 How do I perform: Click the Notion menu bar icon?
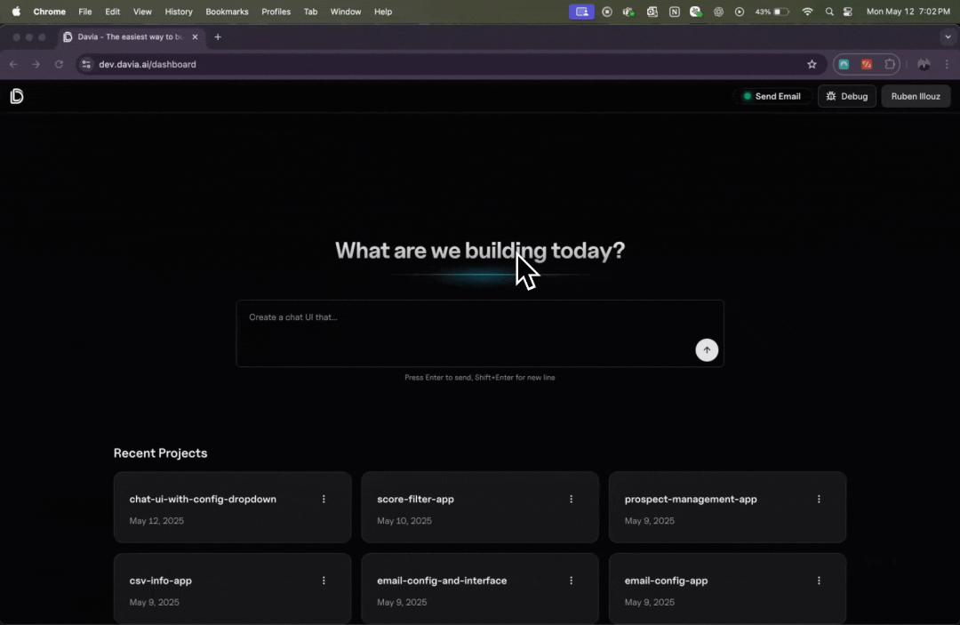pyautogui.click(x=674, y=12)
